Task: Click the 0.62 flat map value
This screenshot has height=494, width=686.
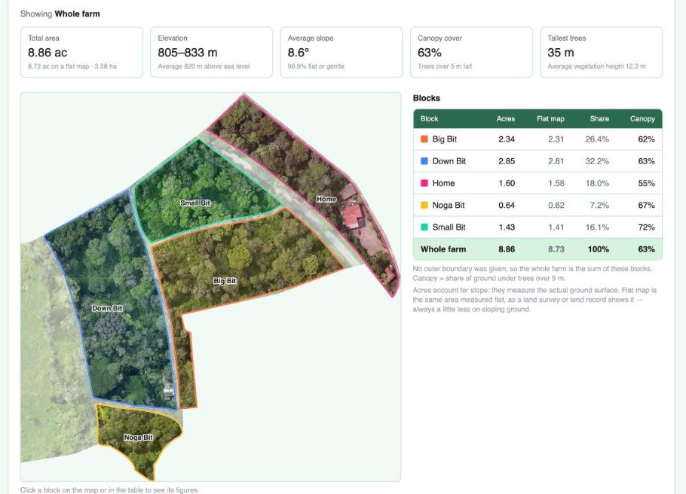Action: (556, 205)
